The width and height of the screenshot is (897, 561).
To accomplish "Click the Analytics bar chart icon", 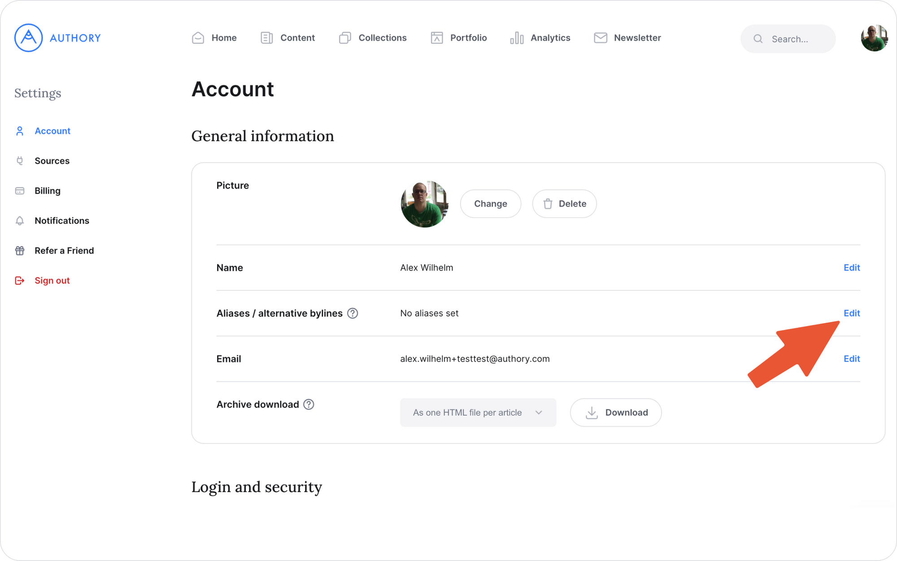I will (x=517, y=38).
